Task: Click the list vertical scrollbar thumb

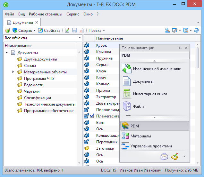Action: (x=198, y=58)
